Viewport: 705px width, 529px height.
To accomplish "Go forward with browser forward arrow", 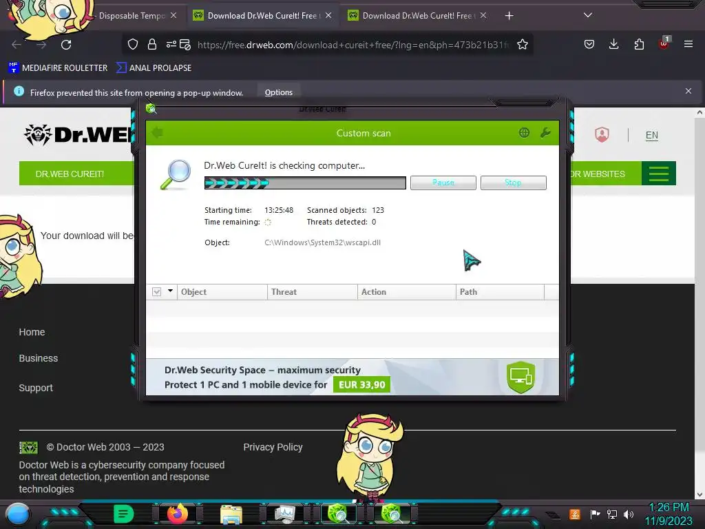I will (41, 45).
